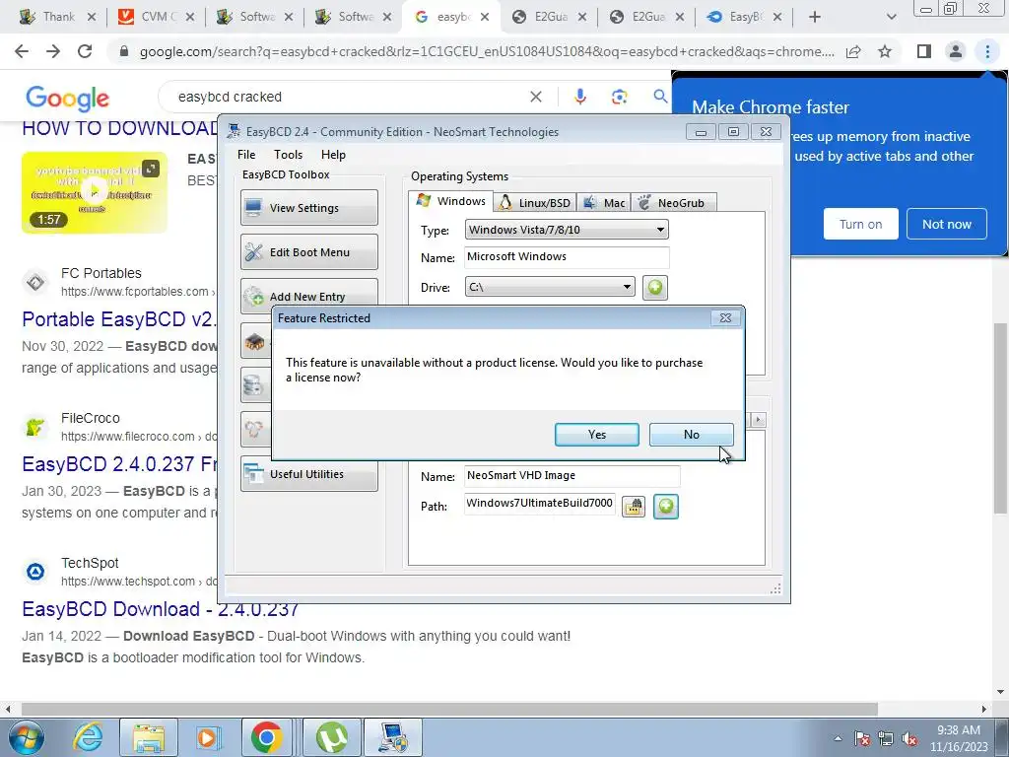Click Google search magnifier icon

point(660,97)
